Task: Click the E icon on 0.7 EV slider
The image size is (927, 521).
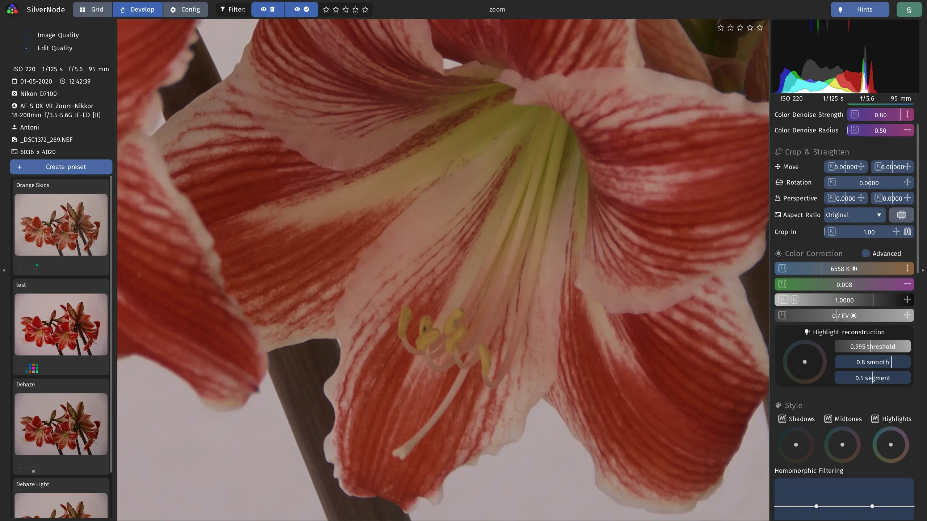Action: tap(782, 315)
